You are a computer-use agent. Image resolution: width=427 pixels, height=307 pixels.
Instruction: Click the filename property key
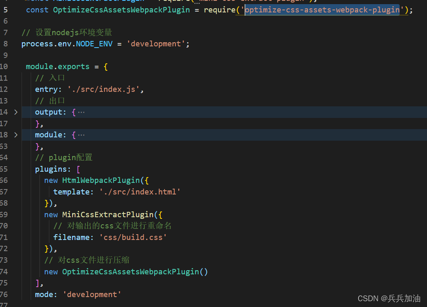(x=71, y=237)
